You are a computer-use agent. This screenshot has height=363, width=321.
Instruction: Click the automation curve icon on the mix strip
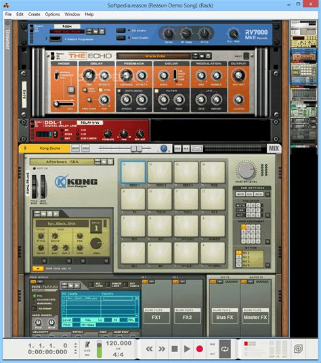[x=196, y=148]
